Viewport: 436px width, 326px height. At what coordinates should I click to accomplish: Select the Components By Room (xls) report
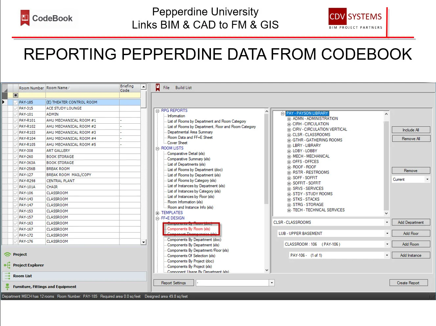point(189,229)
